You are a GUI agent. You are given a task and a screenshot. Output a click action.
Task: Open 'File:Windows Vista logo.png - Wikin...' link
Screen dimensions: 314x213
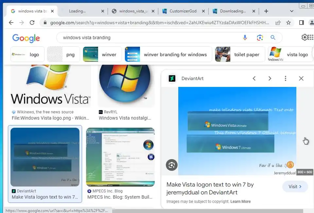click(x=50, y=118)
